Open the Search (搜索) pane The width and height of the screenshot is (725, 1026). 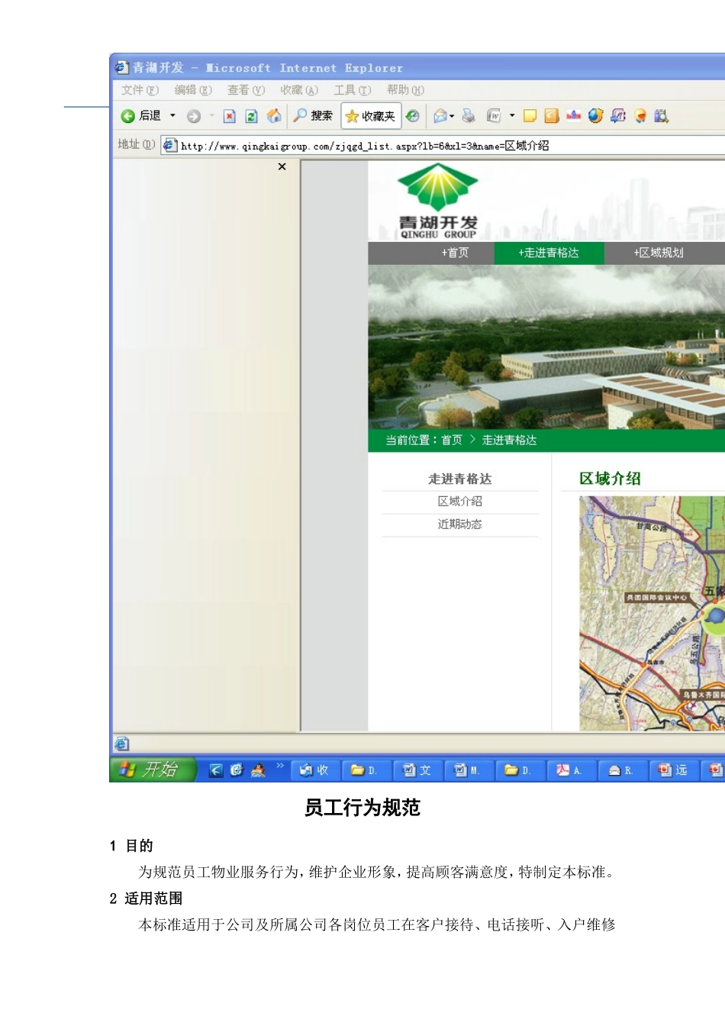314,116
